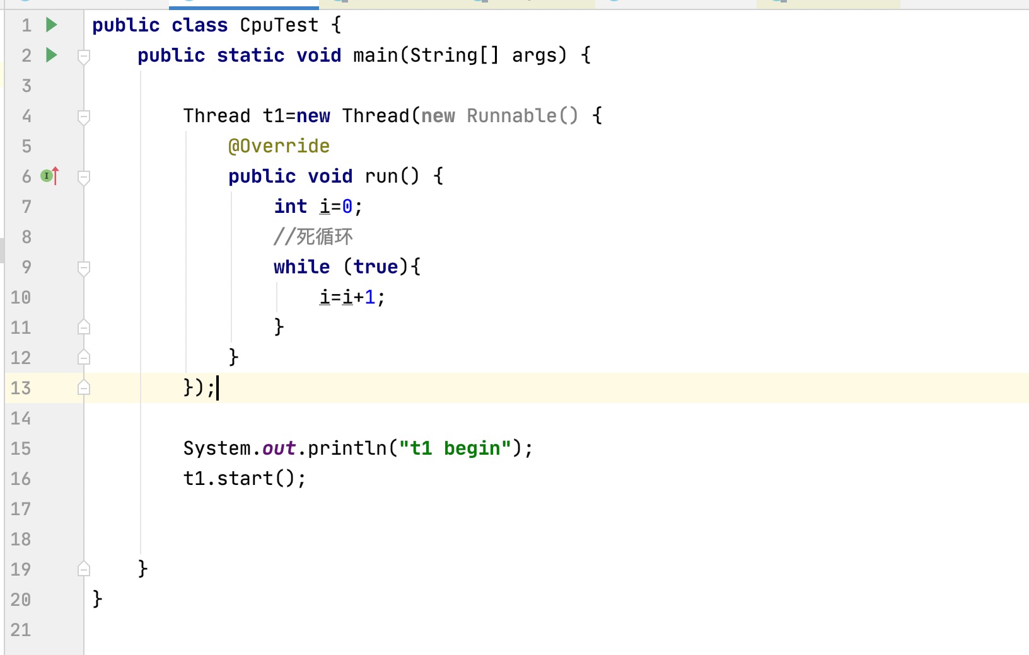Click line number 17 in the gutter
The width and height of the screenshot is (1029, 655).
(21, 509)
